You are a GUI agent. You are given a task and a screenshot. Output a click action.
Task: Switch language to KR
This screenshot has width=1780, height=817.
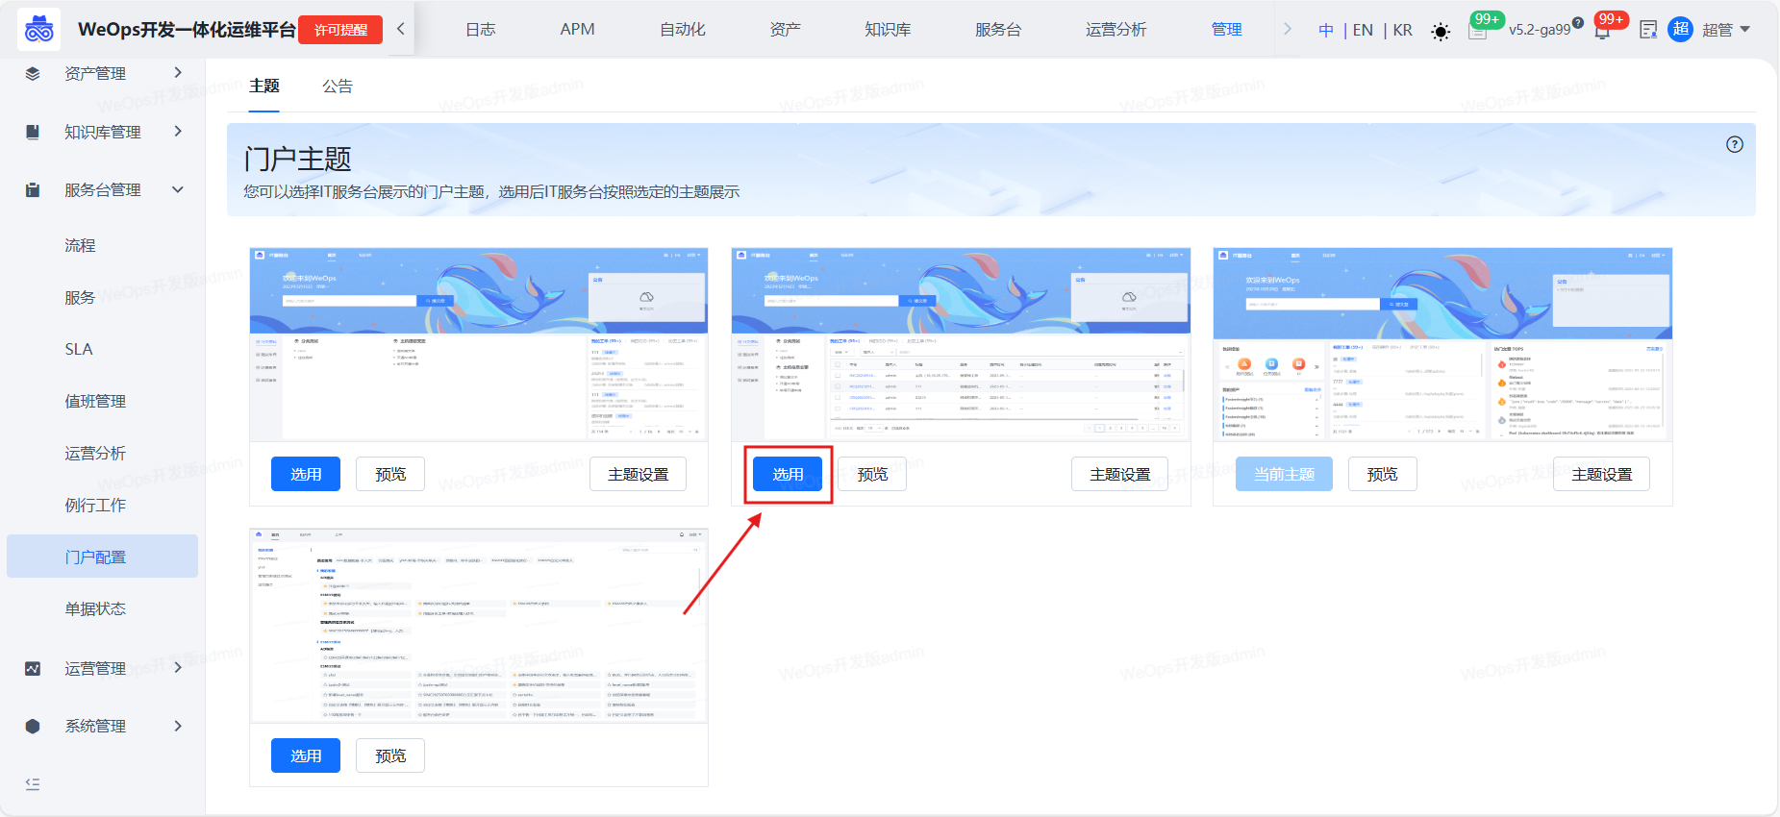(1403, 30)
